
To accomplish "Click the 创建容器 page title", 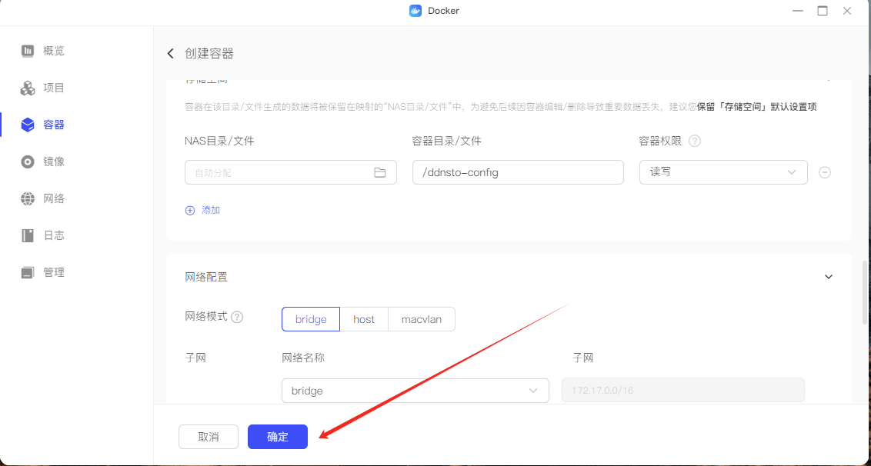I will (209, 53).
